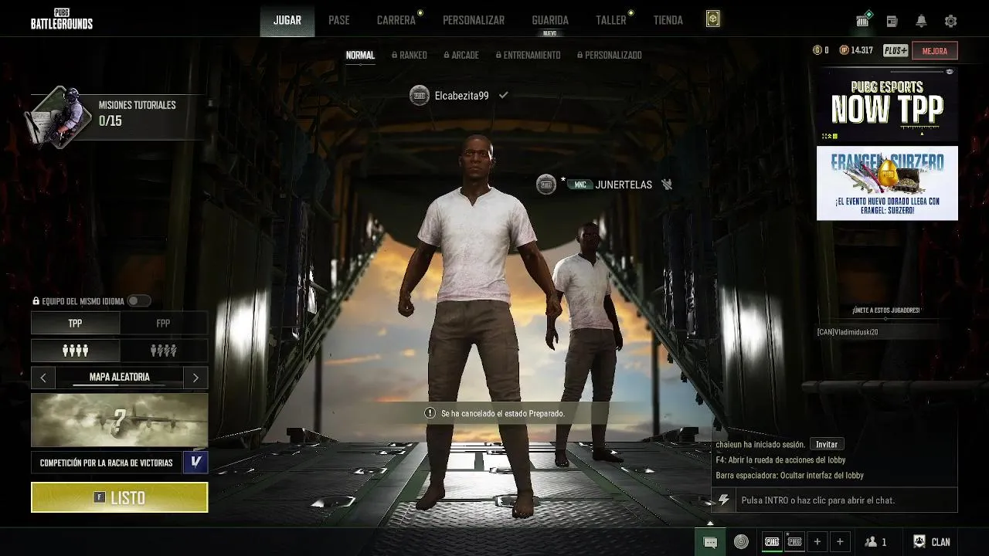
Task: Switch to Entrenamiento mode tab
Action: pos(528,56)
